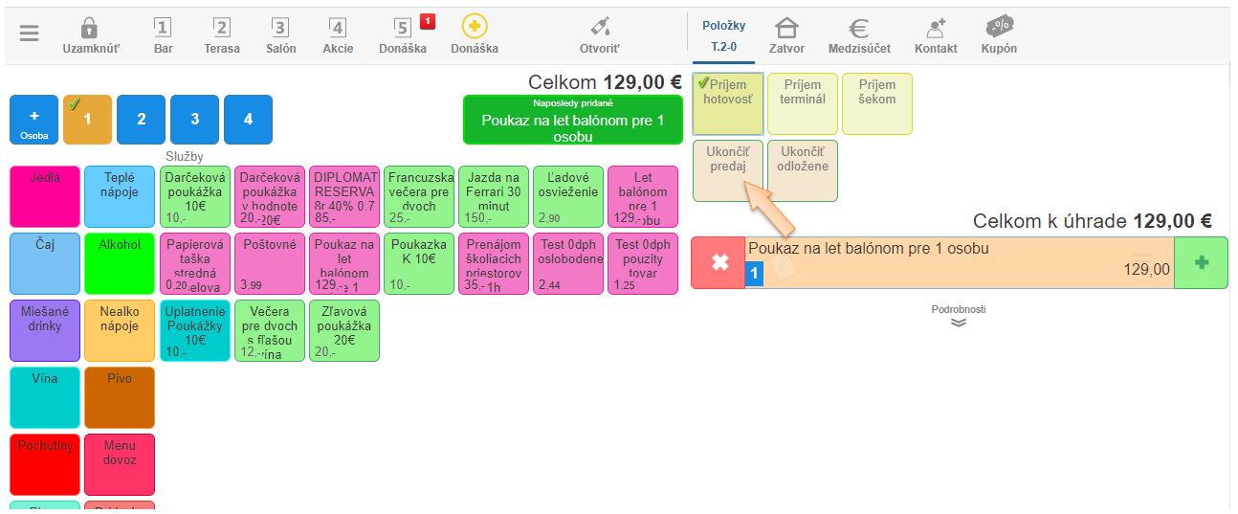Open the hamburger main menu
Viewport: 1238px width, 514px height.
tap(30, 34)
